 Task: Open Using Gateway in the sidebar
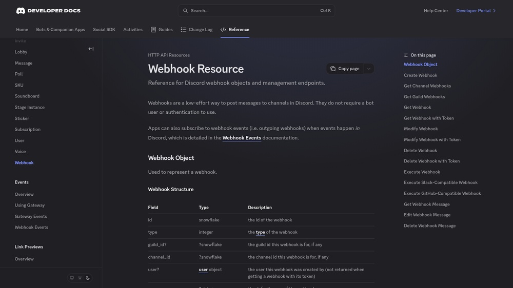[x=30, y=205]
